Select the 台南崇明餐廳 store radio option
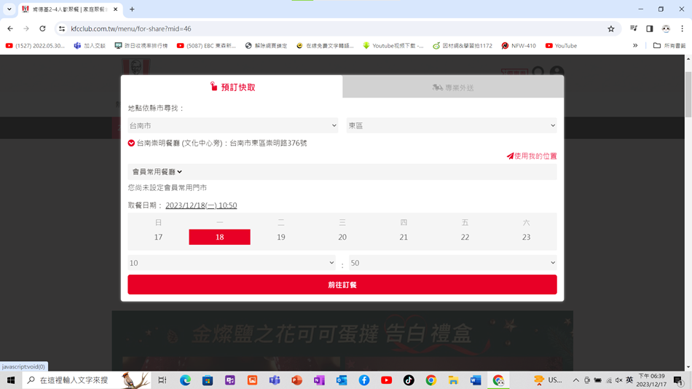The width and height of the screenshot is (692, 389). [131, 143]
